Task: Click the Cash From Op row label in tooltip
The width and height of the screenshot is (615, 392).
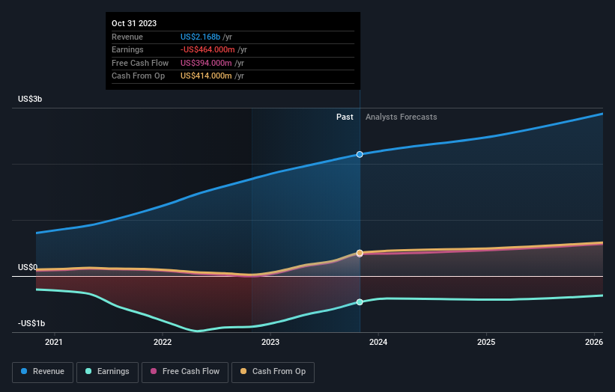Action: 138,76
